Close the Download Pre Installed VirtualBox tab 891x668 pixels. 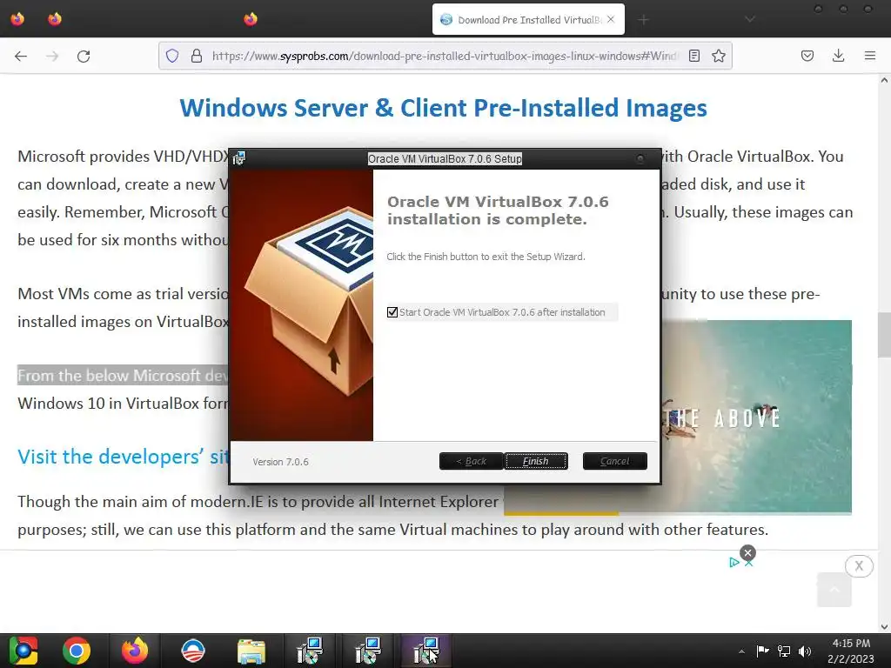click(611, 19)
